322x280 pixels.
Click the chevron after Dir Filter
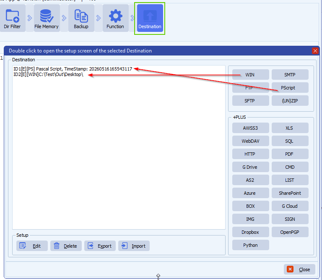point(30,18)
